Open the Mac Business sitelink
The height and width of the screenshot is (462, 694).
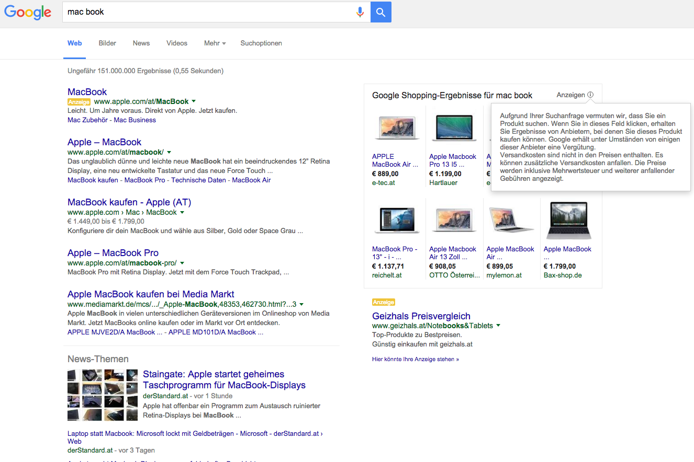click(x=135, y=120)
